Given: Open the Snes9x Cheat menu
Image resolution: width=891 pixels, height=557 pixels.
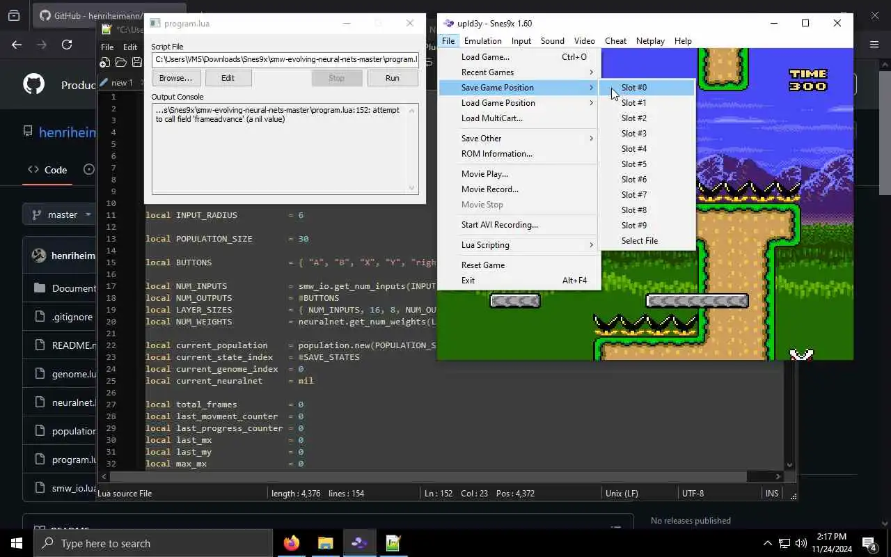Looking at the screenshot, I should (x=615, y=41).
